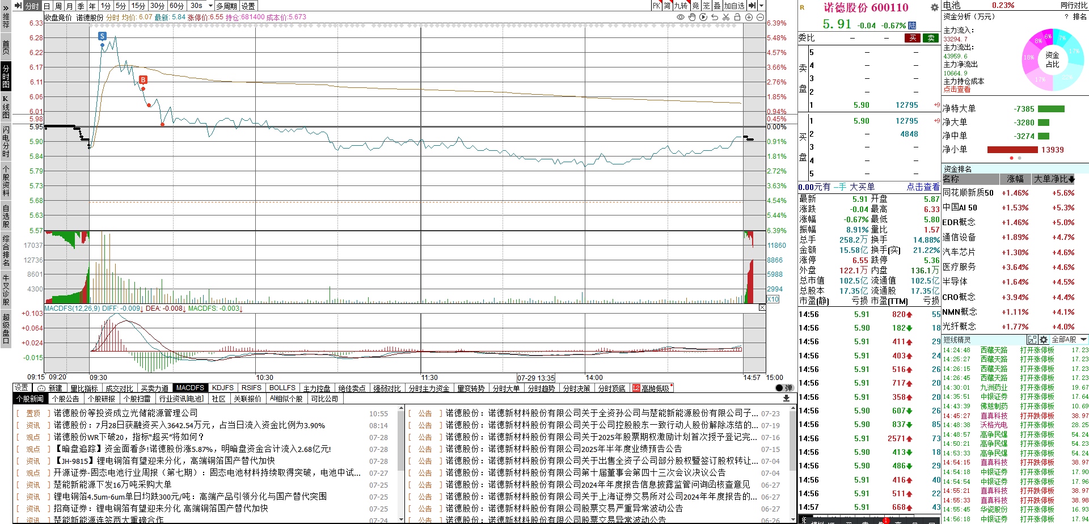Switch to the 周 weekly period tab

click(58, 6)
